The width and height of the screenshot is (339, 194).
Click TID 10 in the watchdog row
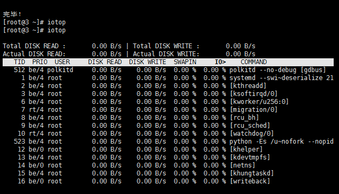click(x=21, y=134)
